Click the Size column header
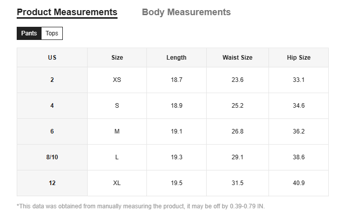 (x=117, y=58)
